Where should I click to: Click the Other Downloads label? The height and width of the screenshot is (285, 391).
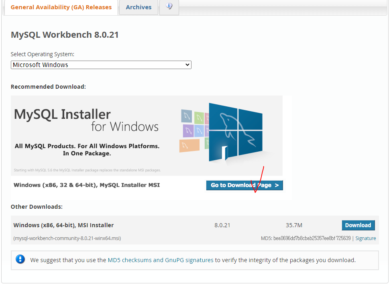pyautogui.click(x=37, y=207)
